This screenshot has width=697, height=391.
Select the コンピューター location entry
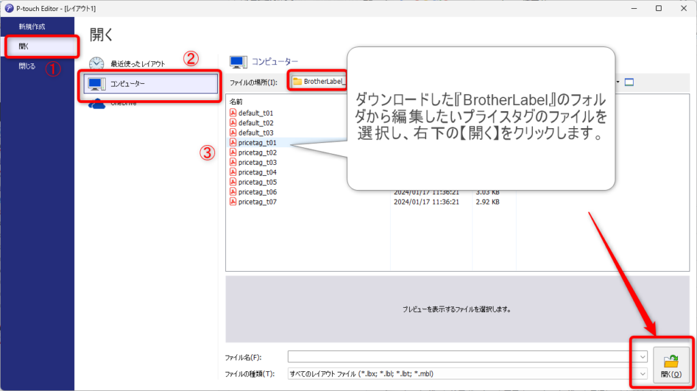click(150, 84)
